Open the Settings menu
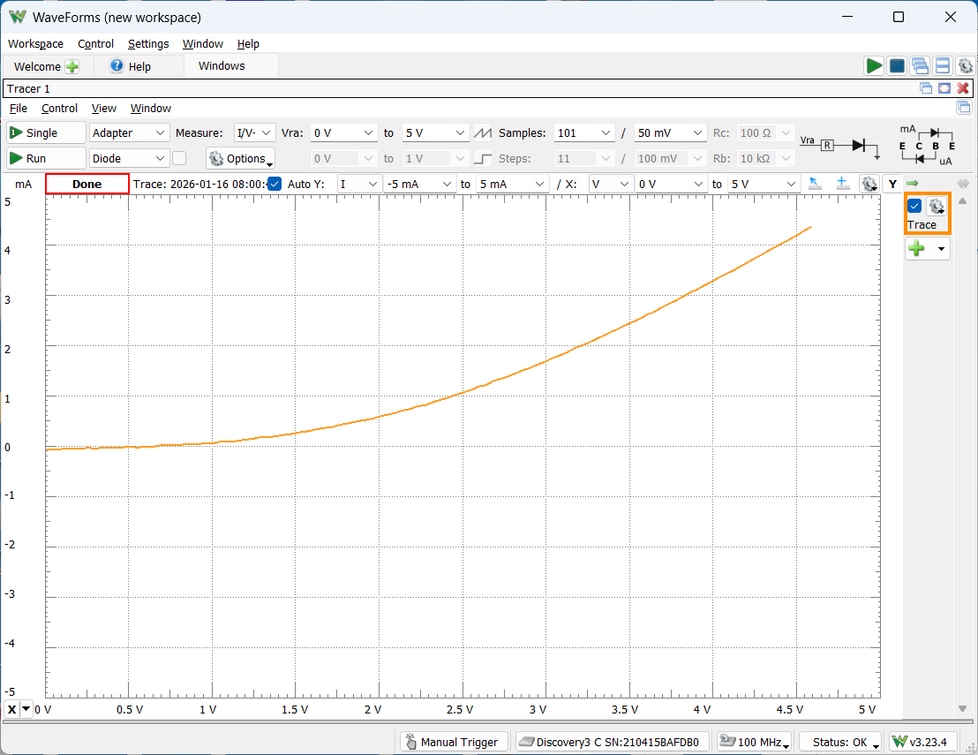 tap(147, 43)
